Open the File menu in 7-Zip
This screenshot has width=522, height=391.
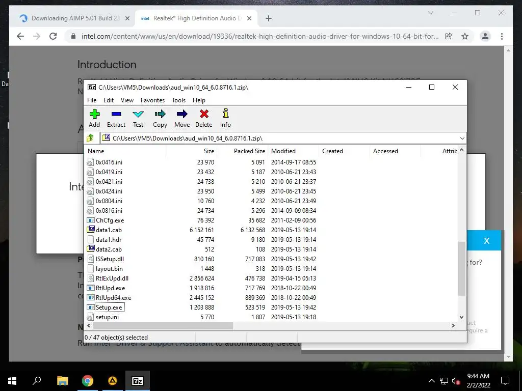[92, 100]
